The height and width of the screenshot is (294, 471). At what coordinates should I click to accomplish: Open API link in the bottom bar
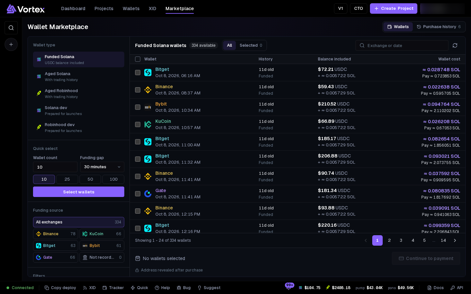point(457,288)
